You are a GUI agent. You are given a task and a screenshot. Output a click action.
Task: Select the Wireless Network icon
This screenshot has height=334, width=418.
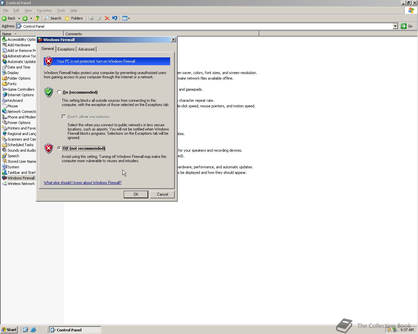(x=5, y=184)
